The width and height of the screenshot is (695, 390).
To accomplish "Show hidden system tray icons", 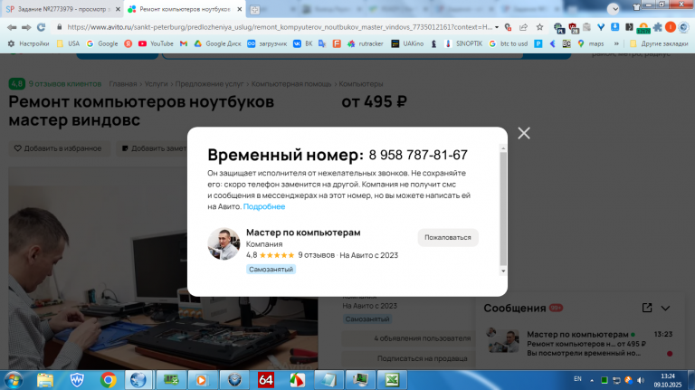I will click(592, 380).
